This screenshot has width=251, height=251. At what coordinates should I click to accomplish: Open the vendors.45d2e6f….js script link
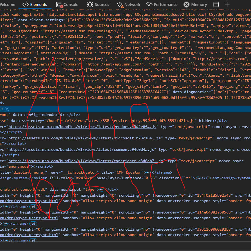click(x=82, y=127)
